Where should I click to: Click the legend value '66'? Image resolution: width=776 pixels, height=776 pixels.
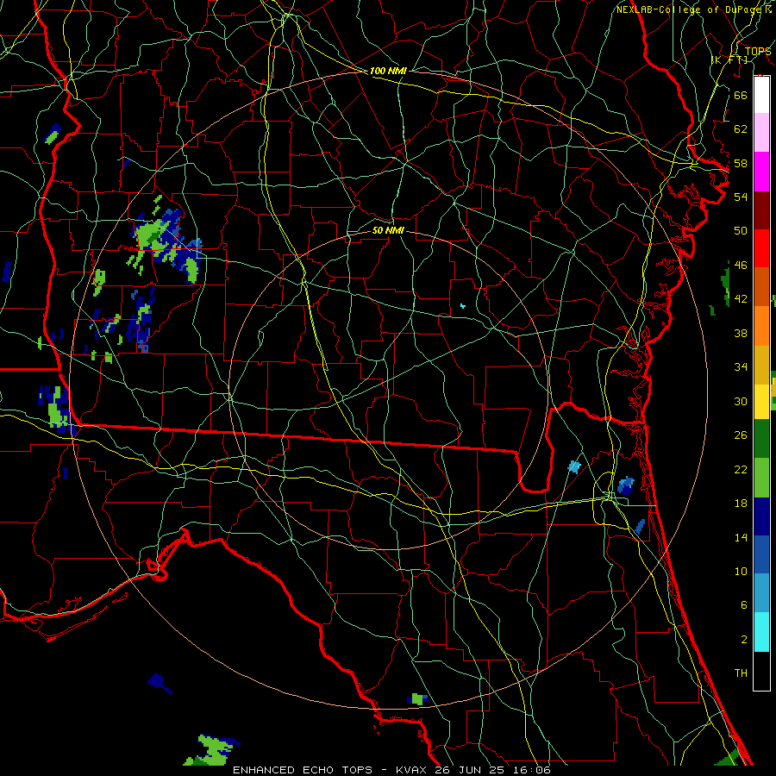[x=741, y=95]
